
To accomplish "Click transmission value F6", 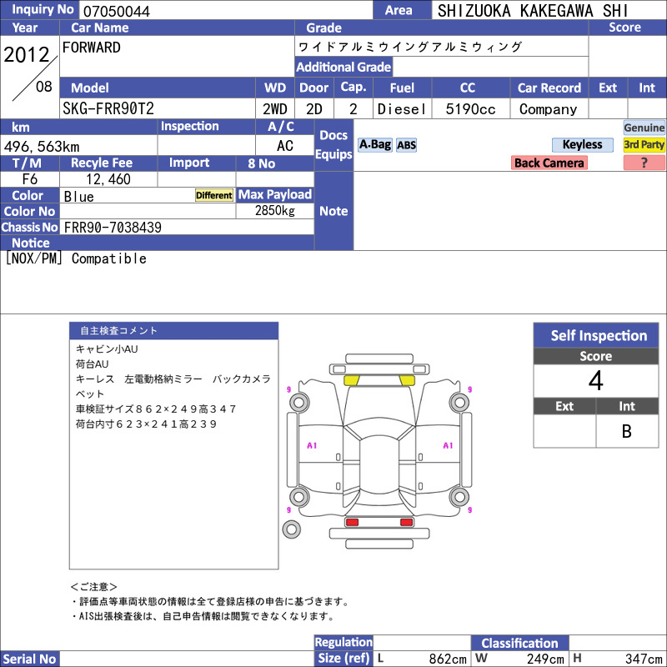I will (30, 179).
